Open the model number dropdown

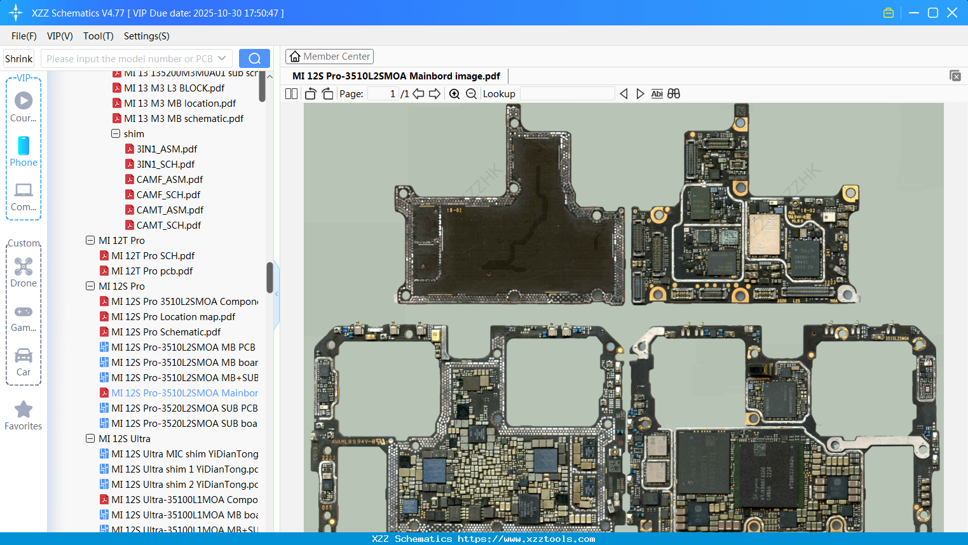[x=221, y=58]
